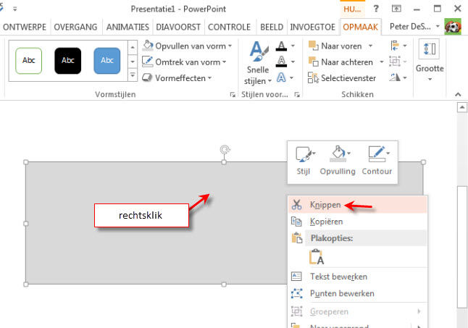468x328 pixels.
Task: Click the group objects icon in ribbon
Action: (395, 62)
